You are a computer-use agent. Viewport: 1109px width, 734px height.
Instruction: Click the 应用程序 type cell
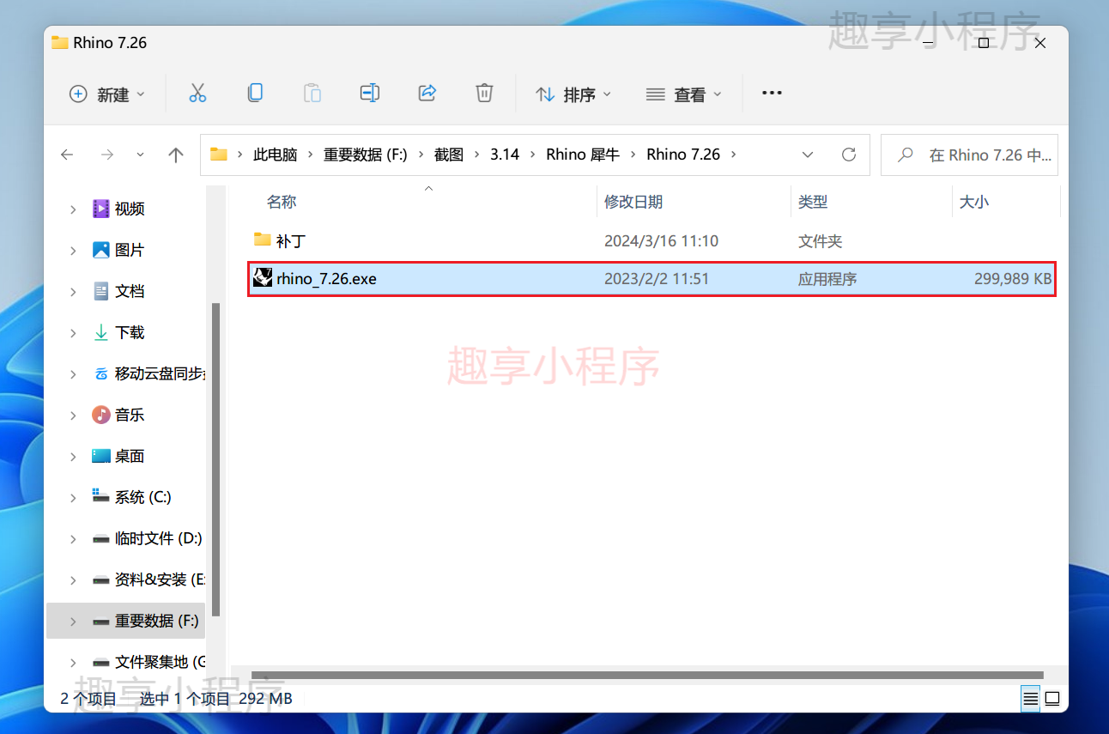[x=827, y=279]
